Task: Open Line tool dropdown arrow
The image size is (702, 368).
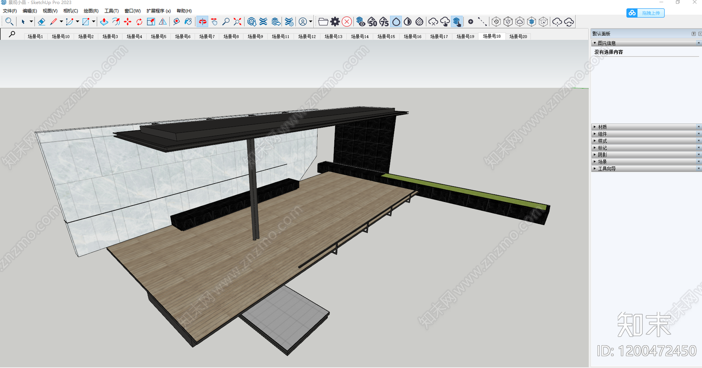Action: click(x=61, y=21)
